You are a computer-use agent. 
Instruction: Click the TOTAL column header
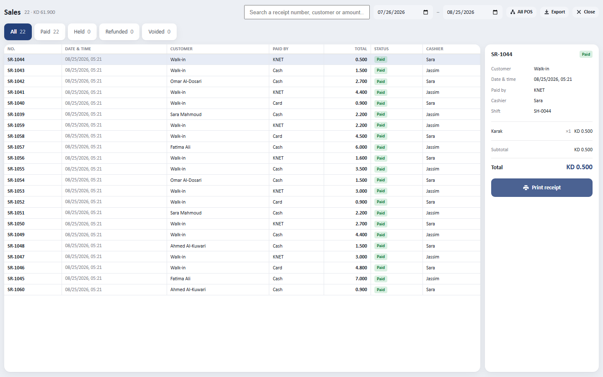point(348,49)
